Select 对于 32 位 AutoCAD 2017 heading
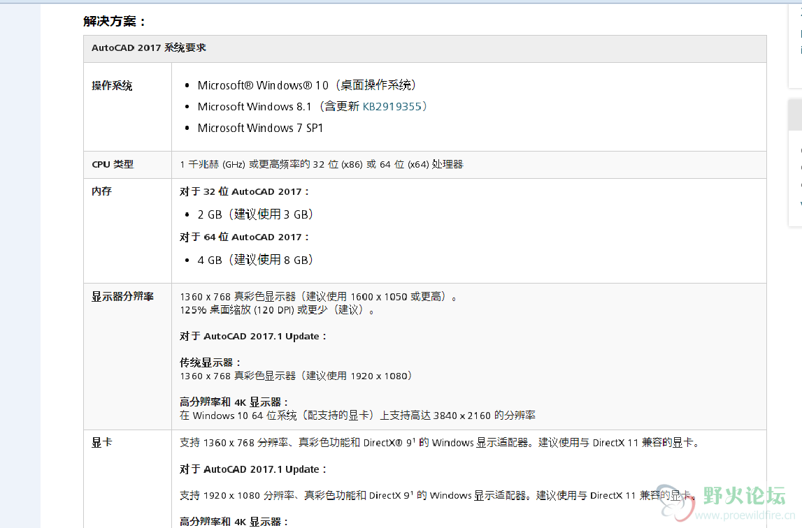This screenshot has height=528, width=802. coord(245,191)
